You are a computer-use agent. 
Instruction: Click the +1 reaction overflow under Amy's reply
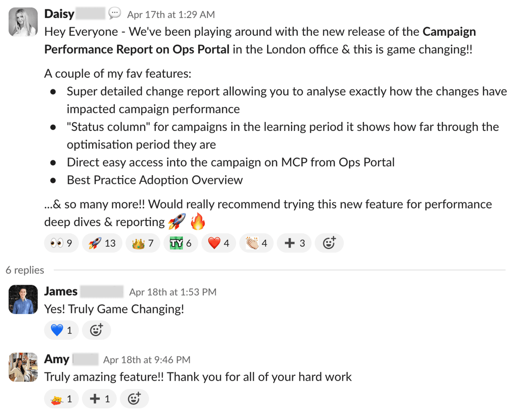coord(99,398)
